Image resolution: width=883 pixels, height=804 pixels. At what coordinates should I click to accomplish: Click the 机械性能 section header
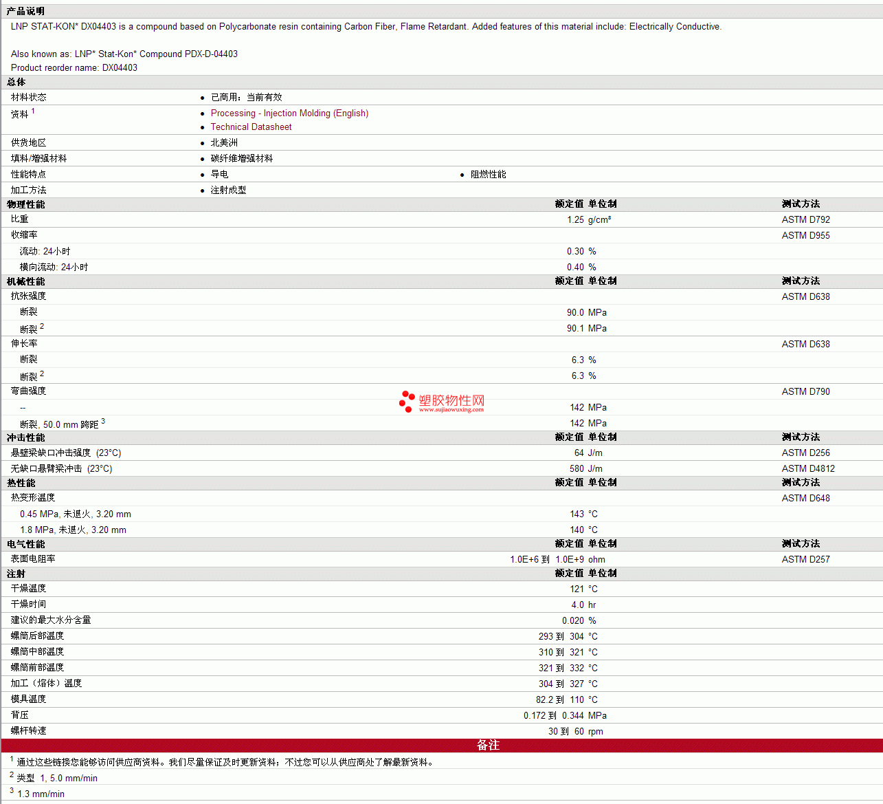click(26, 281)
